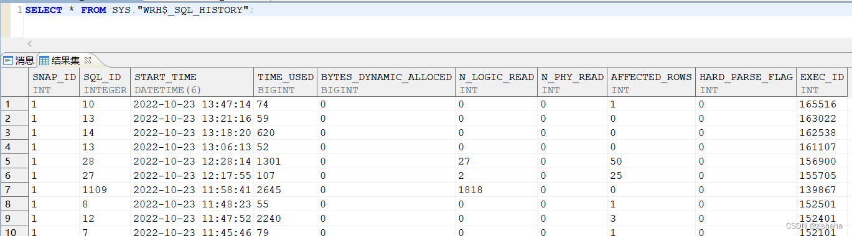Screen dimensions: 852x236
Task: Click the TIME_USED column header
Action: (x=286, y=83)
